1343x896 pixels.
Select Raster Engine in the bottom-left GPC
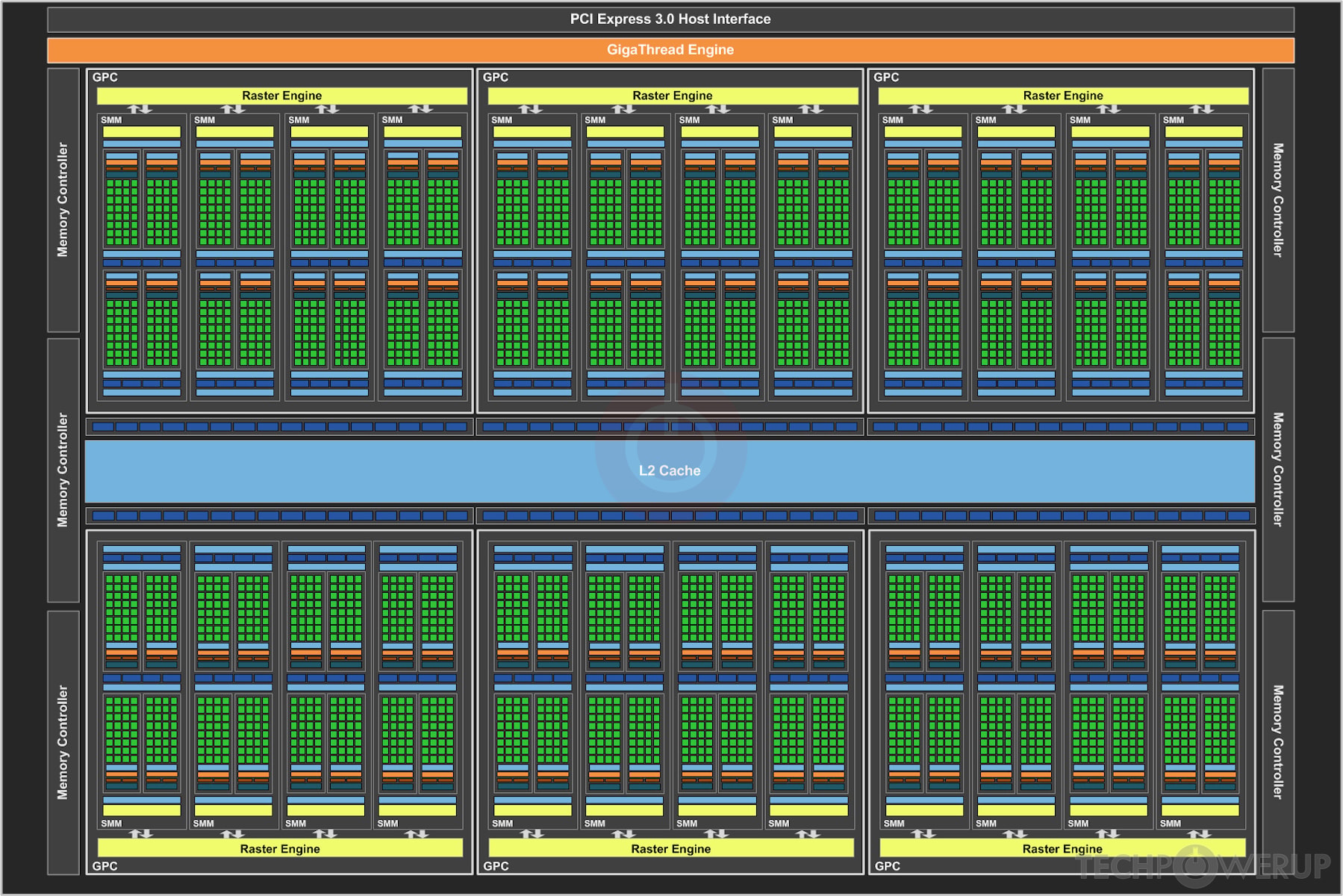click(x=280, y=848)
